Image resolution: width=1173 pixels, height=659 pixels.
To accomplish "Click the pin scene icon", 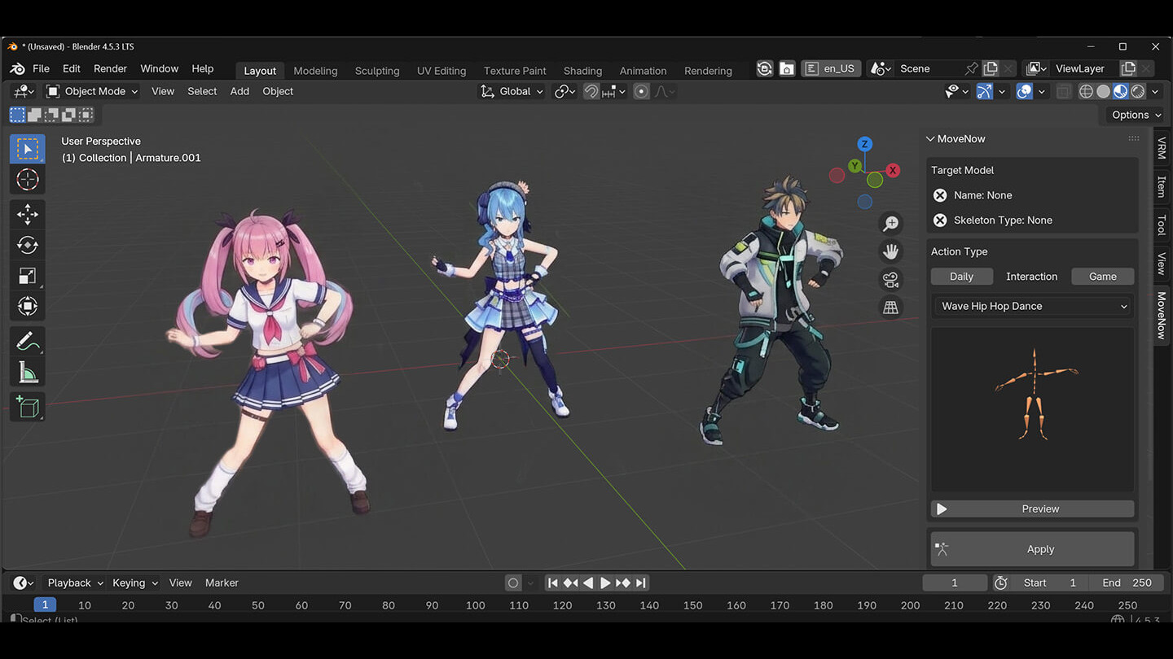I will pos(971,68).
